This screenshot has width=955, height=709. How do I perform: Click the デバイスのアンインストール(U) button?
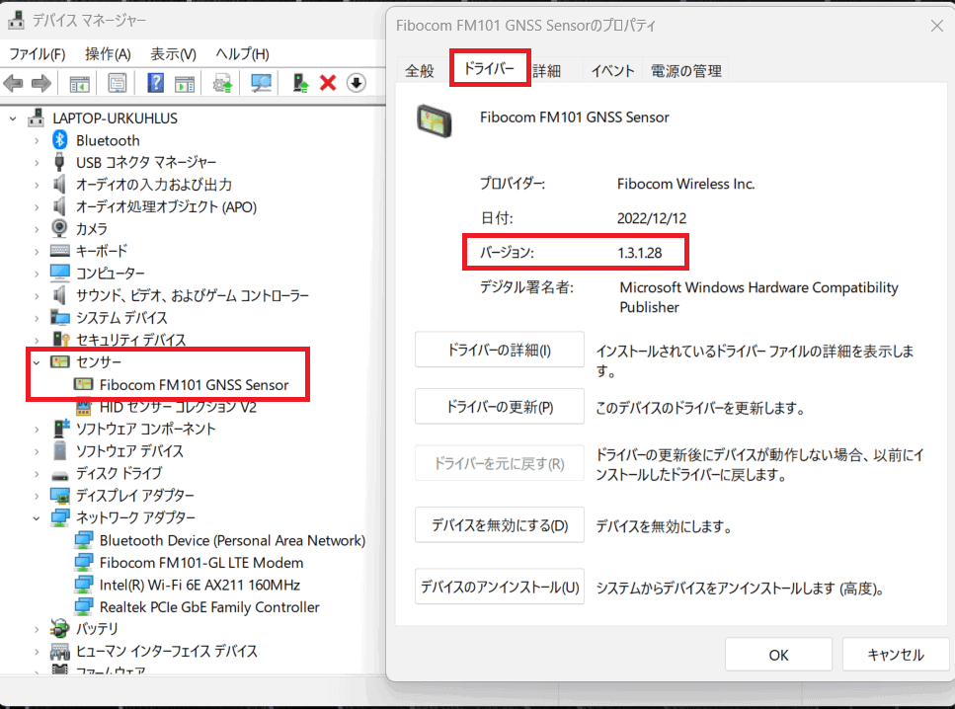click(x=500, y=587)
